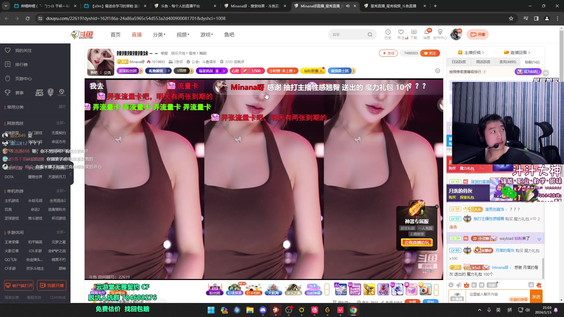Click the red crown A danmaku style icon
Screen dimensions: 564x317
click(x=466, y=285)
